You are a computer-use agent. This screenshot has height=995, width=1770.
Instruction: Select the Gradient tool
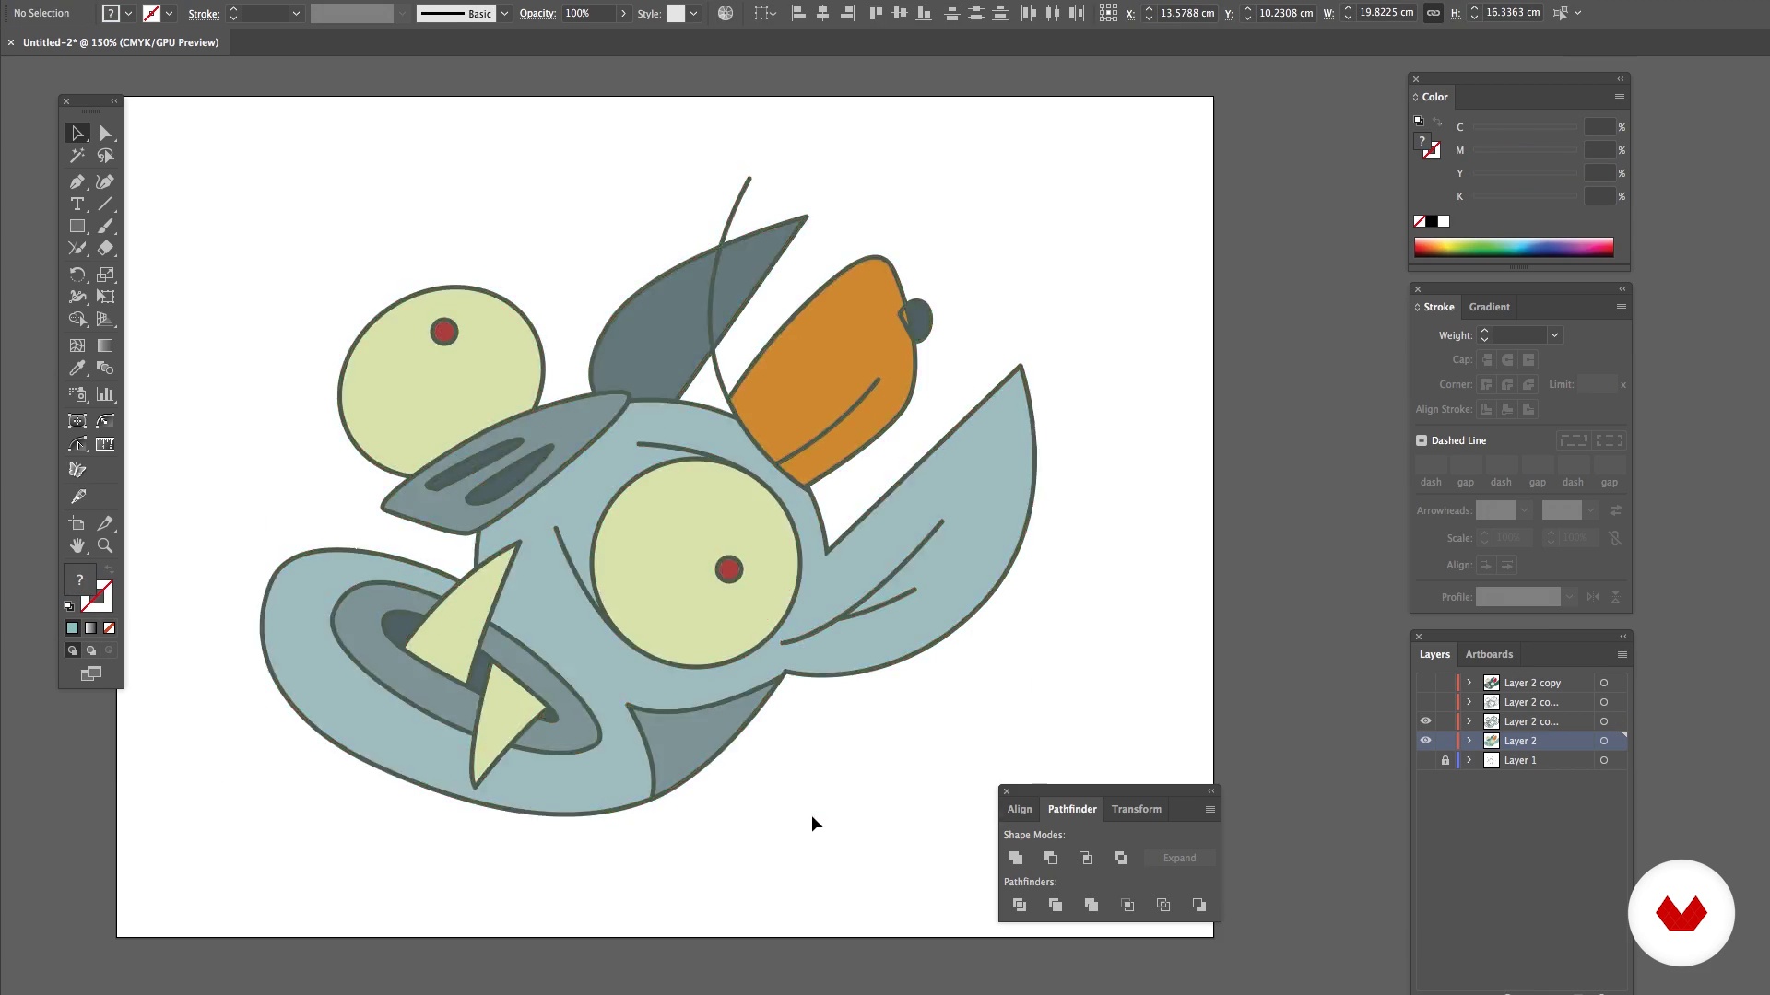[x=105, y=345]
